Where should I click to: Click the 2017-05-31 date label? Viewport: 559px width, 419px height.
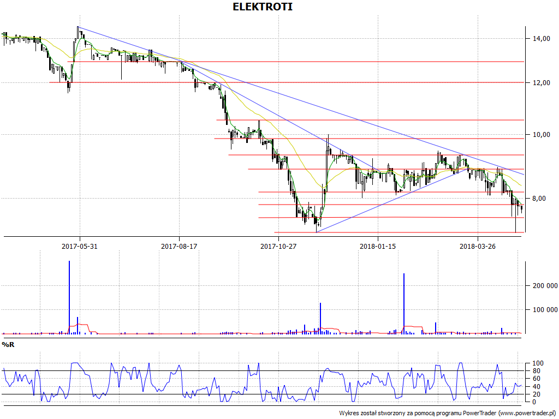(80, 246)
